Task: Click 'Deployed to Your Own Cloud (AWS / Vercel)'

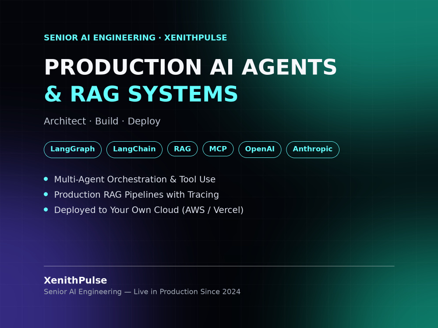Action: click(x=148, y=210)
